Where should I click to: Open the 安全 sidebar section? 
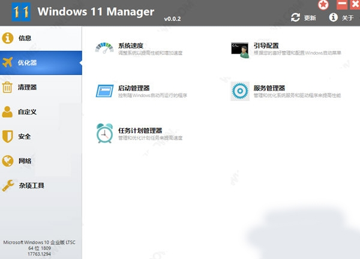pos(41,136)
